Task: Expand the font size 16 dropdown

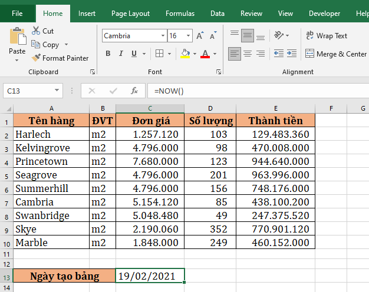Action: 188,36
